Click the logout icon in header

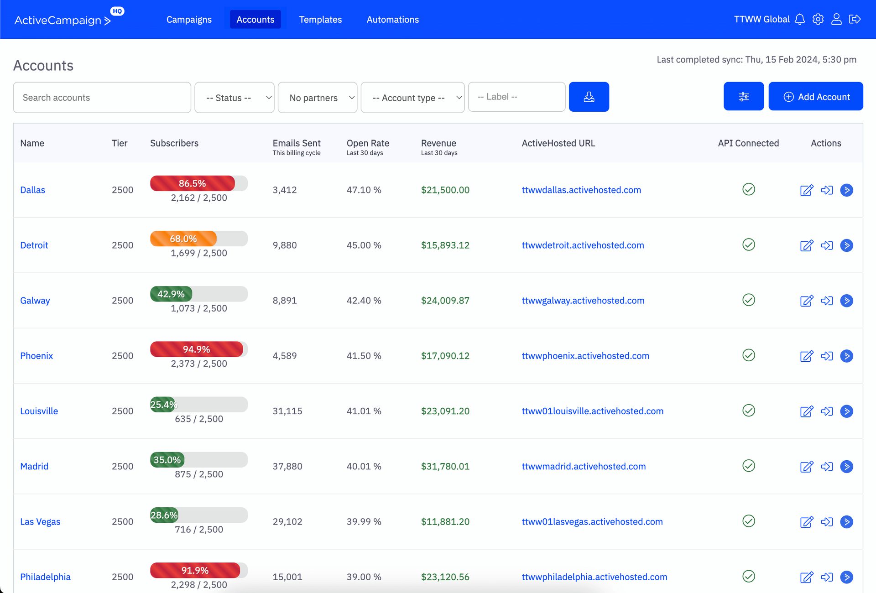(x=855, y=19)
